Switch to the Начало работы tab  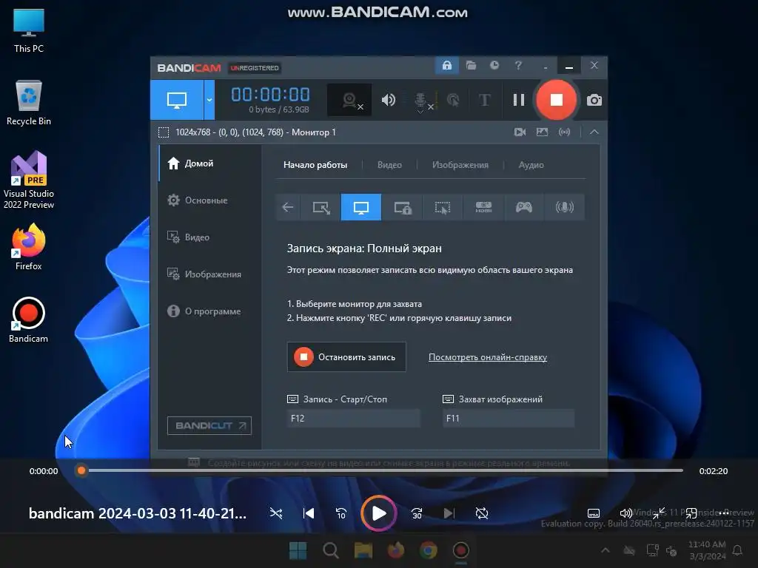point(315,165)
